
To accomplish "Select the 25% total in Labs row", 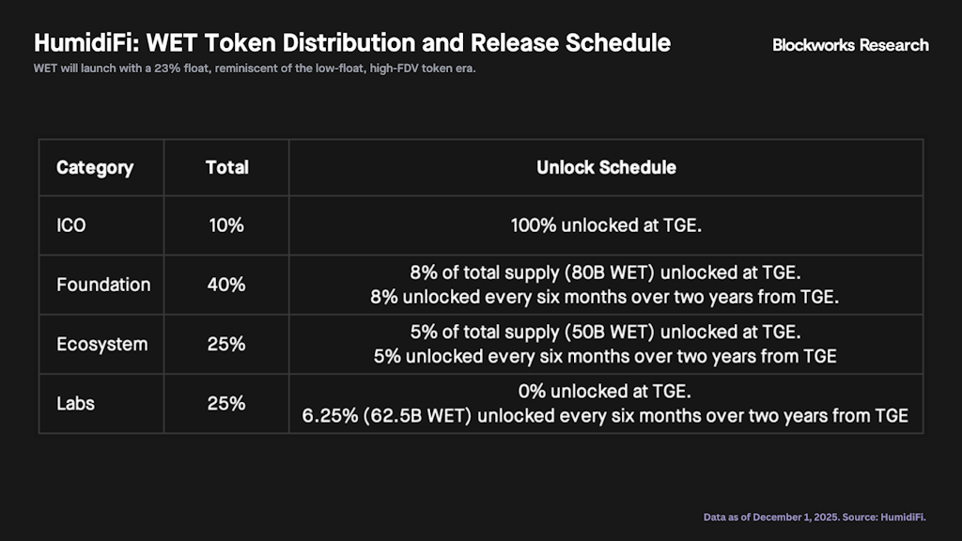I will (226, 403).
